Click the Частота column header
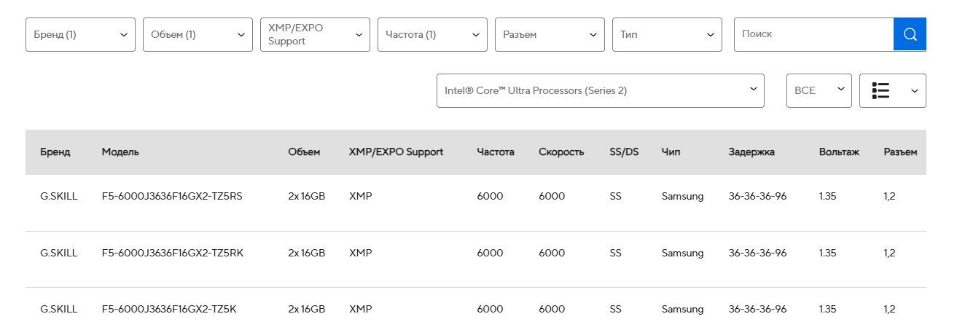 coord(496,152)
